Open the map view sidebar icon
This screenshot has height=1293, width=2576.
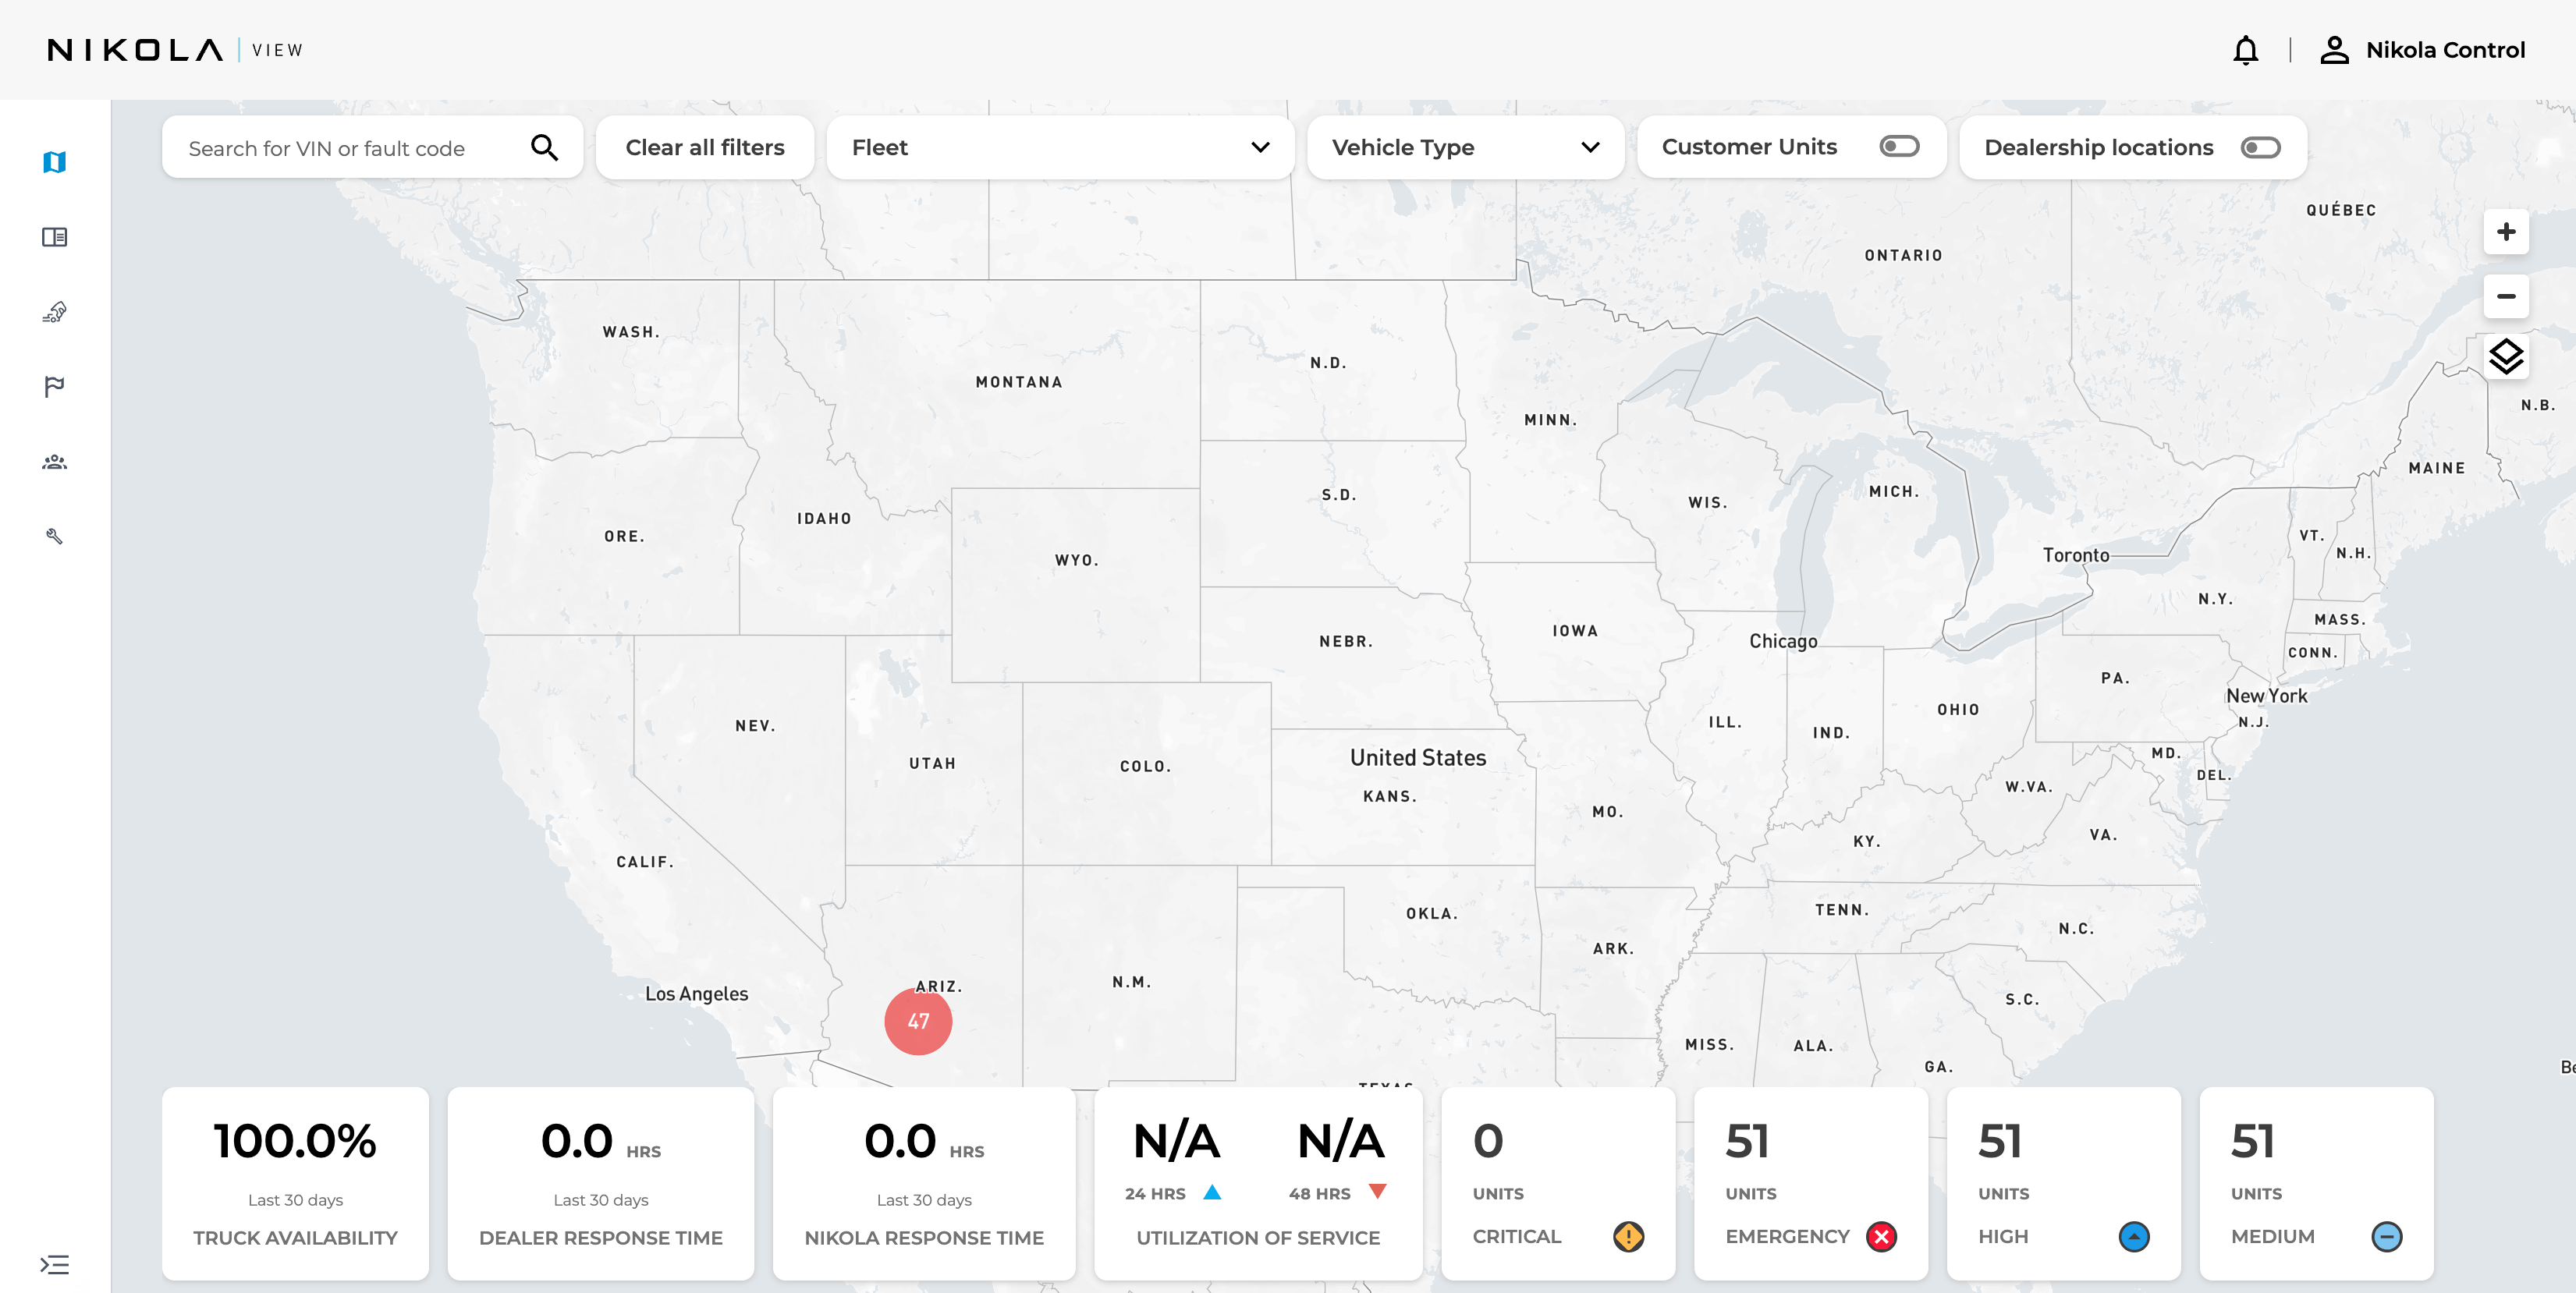coord(55,162)
